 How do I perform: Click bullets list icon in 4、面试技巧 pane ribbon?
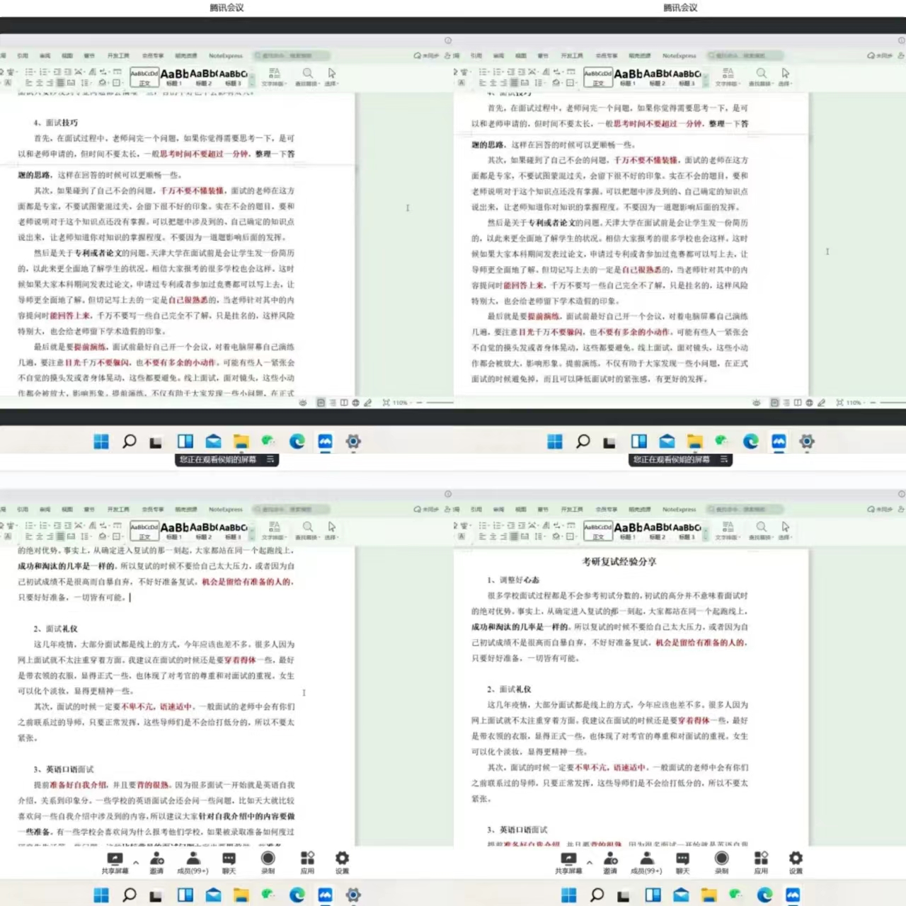click(30, 71)
